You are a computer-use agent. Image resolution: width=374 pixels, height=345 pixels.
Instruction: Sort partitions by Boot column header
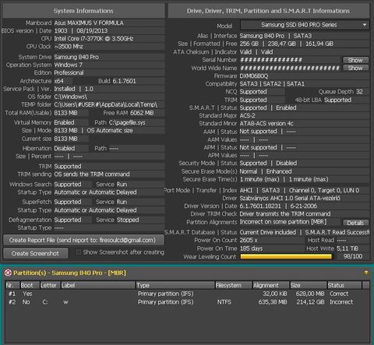click(x=30, y=285)
